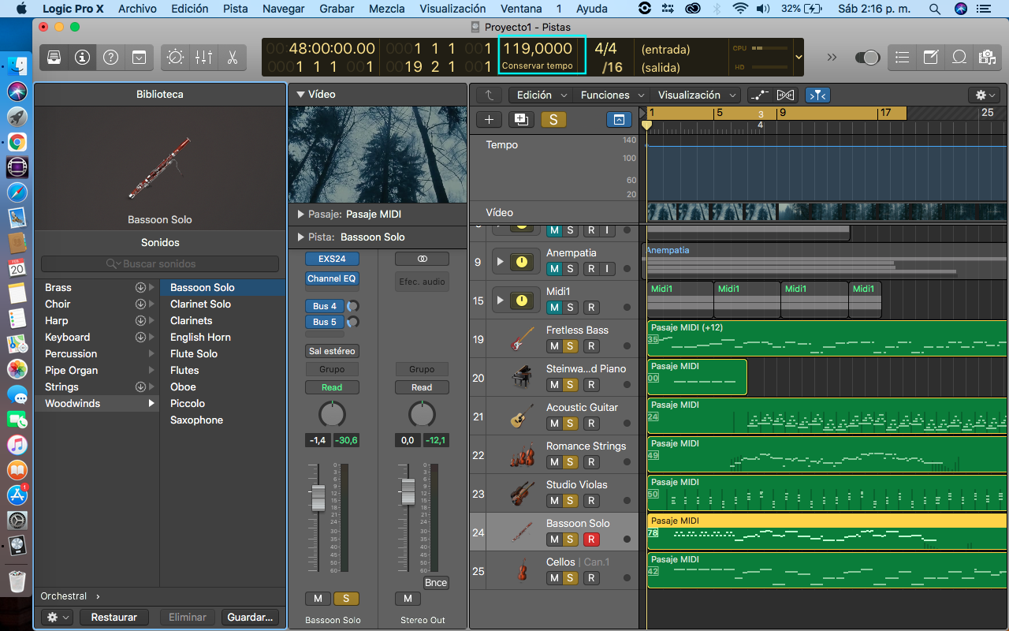This screenshot has height=631, width=1009.
Task: Toggle solo on Cellos track
Action: click(x=570, y=578)
